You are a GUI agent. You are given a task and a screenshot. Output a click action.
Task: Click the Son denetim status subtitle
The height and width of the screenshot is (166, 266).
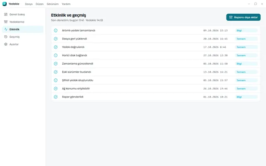(77, 20)
